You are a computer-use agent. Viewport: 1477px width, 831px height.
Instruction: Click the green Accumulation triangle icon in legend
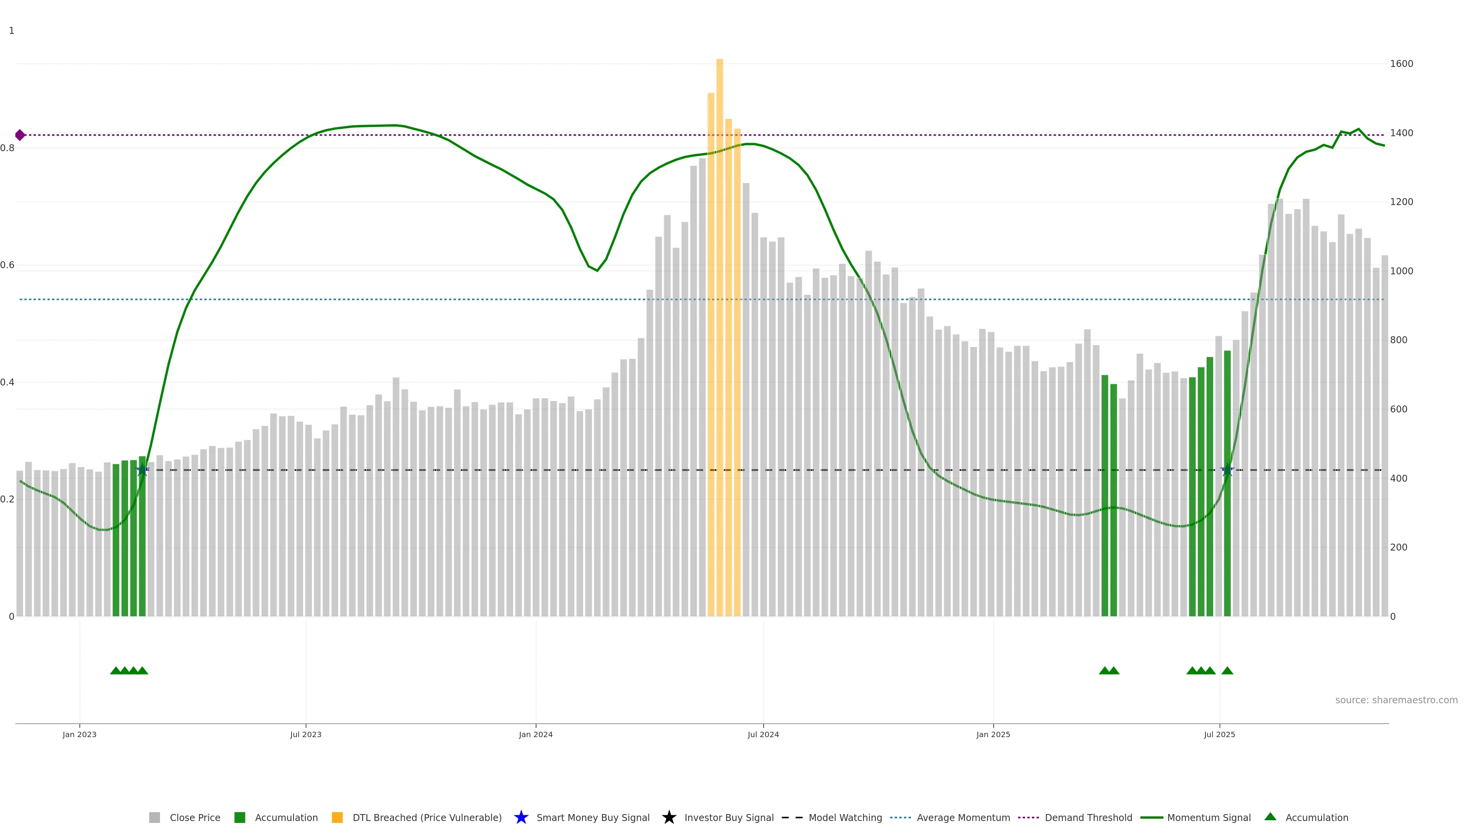[x=1270, y=817]
